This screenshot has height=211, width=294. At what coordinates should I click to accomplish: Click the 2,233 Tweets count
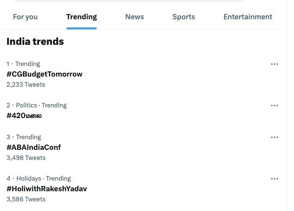(x=26, y=84)
